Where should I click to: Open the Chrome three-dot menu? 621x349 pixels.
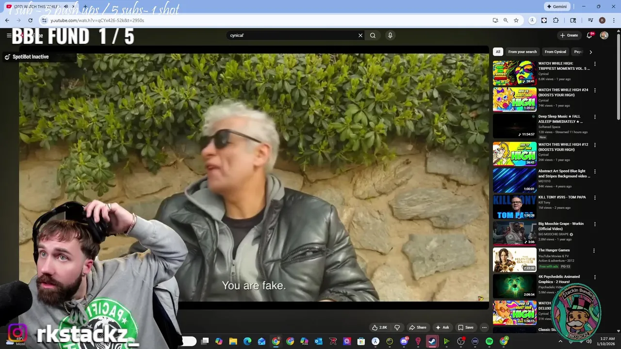(x=614, y=20)
